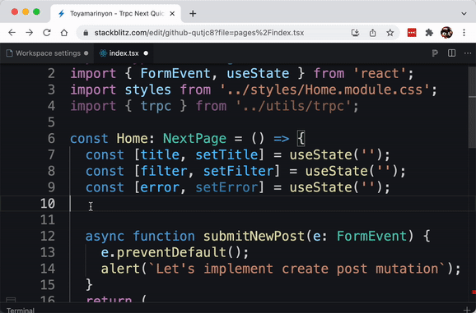The width and height of the screenshot is (476, 313).
Task: Go back with the browser back arrow
Action: 12,33
